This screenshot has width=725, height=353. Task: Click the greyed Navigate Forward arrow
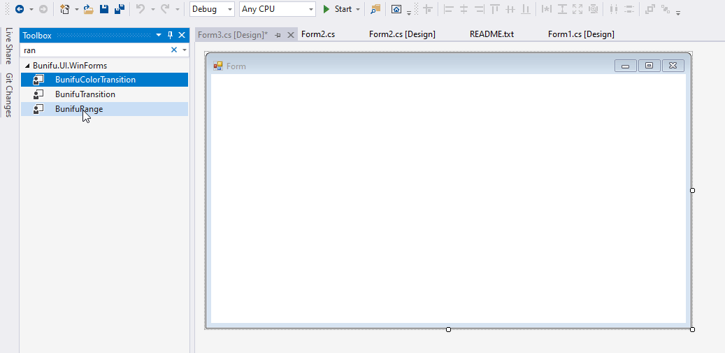coord(43,9)
